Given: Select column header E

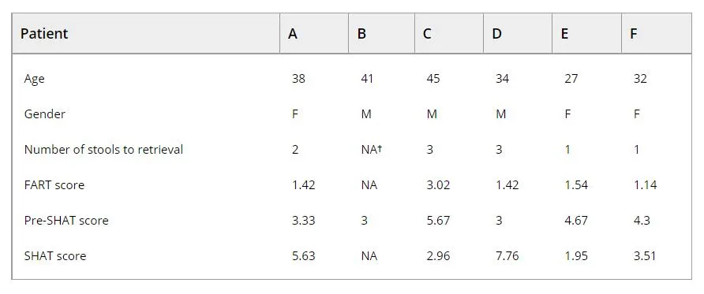Looking at the screenshot, I should [x=565, y=34].
